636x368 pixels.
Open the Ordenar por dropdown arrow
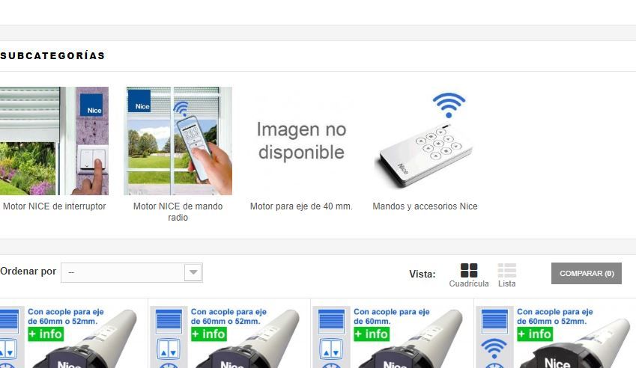(x=193, y=272)
